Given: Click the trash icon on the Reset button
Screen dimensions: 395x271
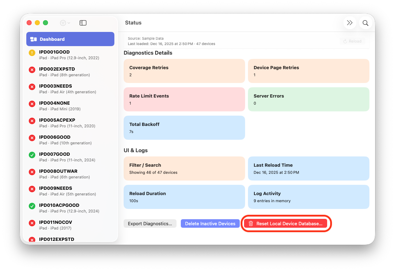Looking at the screenshot, I should (251, 223).
